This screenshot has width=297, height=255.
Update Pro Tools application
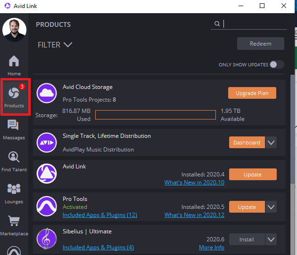247,207
